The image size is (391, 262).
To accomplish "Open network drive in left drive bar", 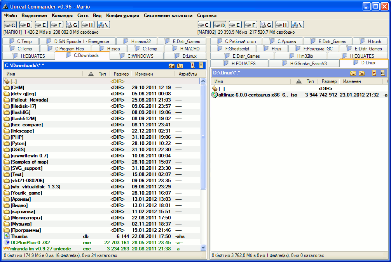I will point(103,25).
